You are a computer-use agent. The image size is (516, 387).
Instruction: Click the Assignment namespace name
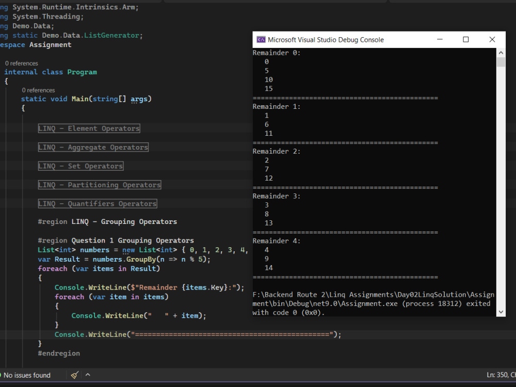click(x=51, y=45)
